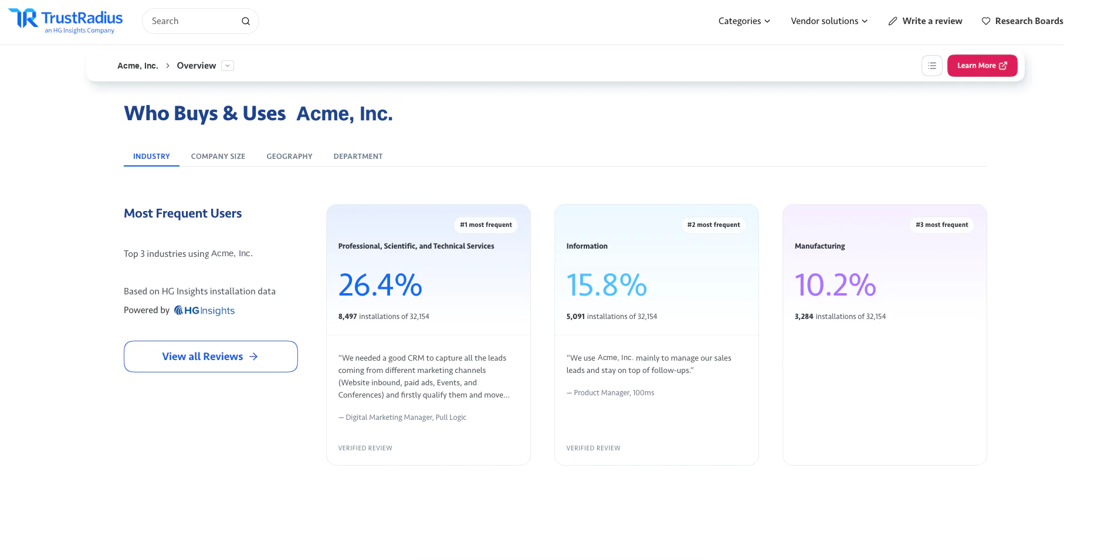This screenshot has height=560, width=1111.
Task: Click the 8,497 installations text
Action: point(384,317)
